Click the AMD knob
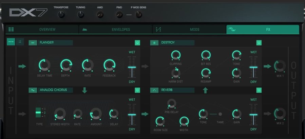The image size is (305, 139). click(x=100, y=14)
